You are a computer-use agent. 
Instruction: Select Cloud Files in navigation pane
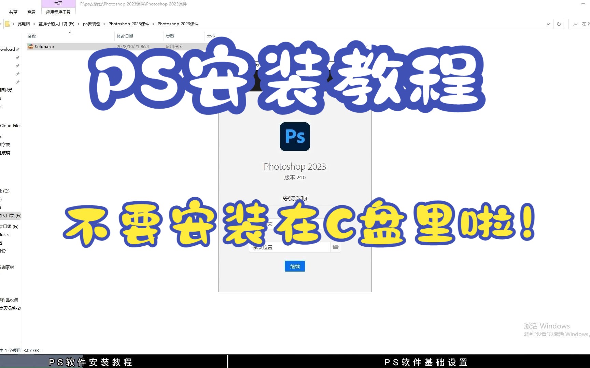10,126
